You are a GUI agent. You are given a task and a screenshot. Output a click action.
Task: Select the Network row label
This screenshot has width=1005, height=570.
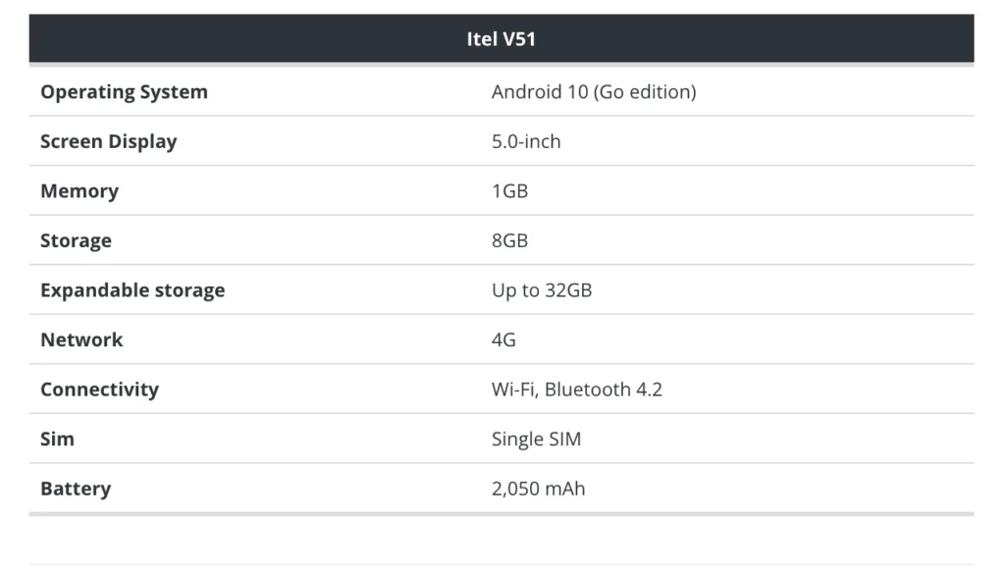(x=81, y=339)
